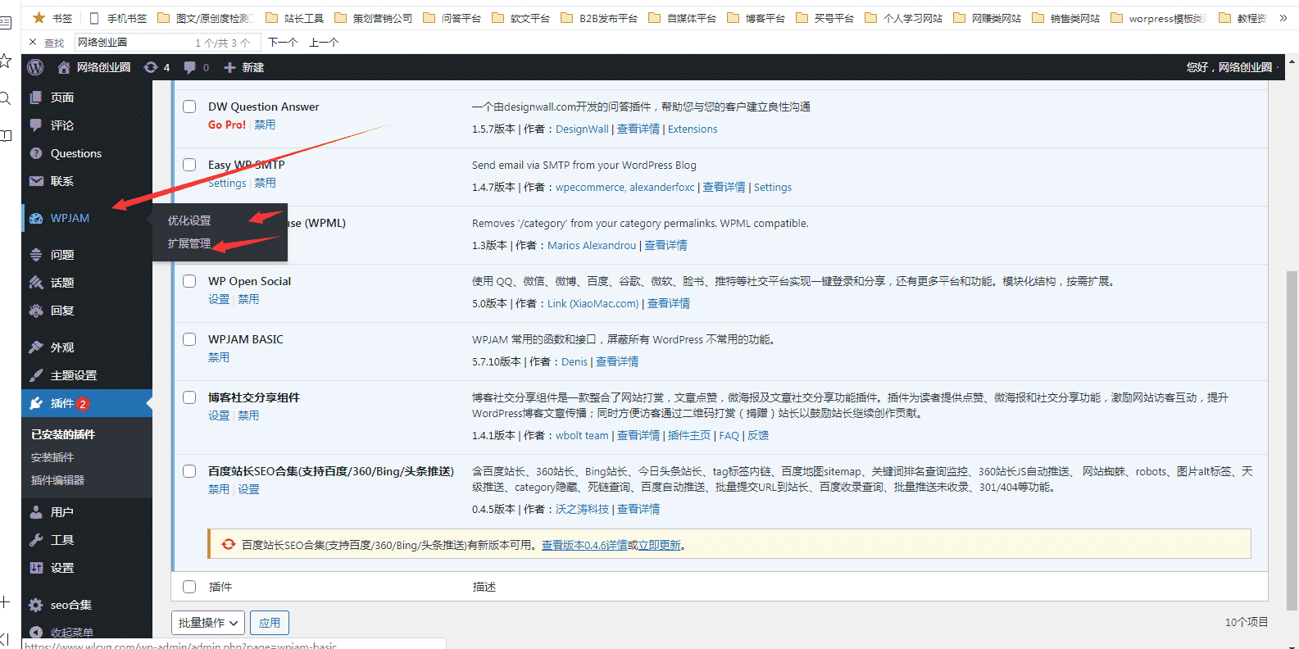Click the plus icon for 新建
Viewport: 1299px width, 649px height.
(x=229, y=67)
